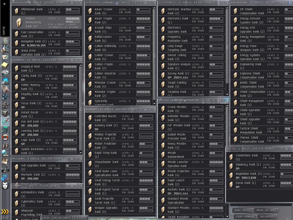Click the Electronic Warfare skill book icon
The height and width of the screenshot is (220, 293).
pos(163,11)
